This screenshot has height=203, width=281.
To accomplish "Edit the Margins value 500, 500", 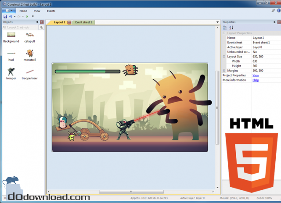I will [x=267, y=71].
